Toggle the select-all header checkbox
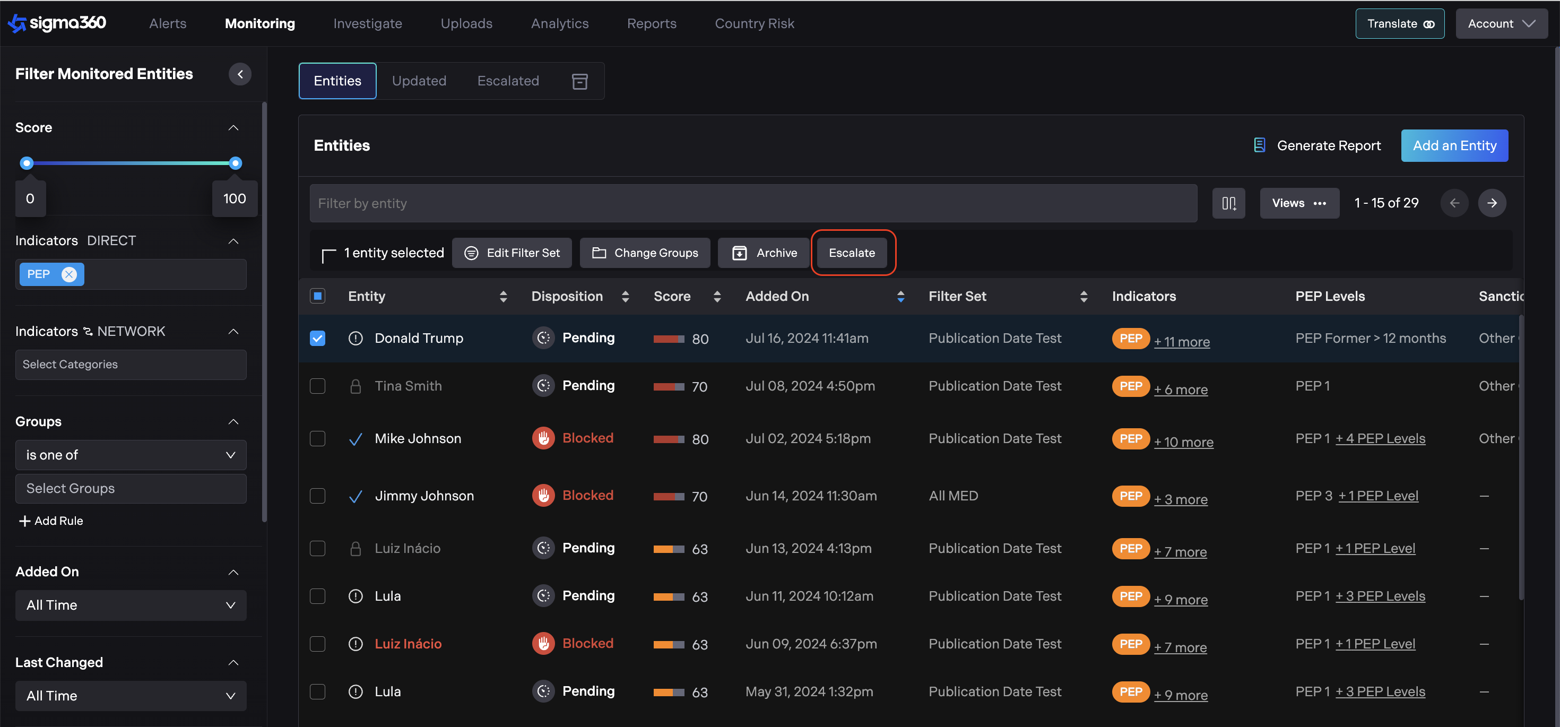 click(317, 296)
